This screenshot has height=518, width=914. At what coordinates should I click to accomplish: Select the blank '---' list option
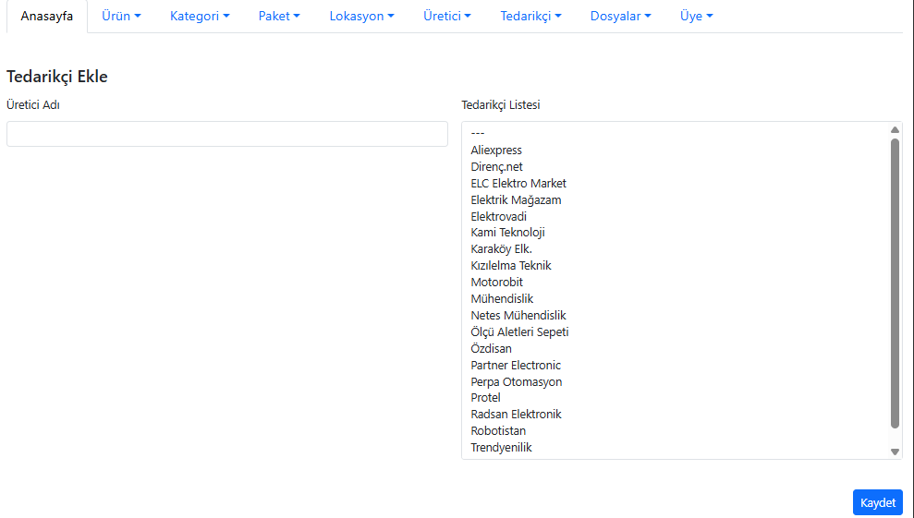click(478, 134)
